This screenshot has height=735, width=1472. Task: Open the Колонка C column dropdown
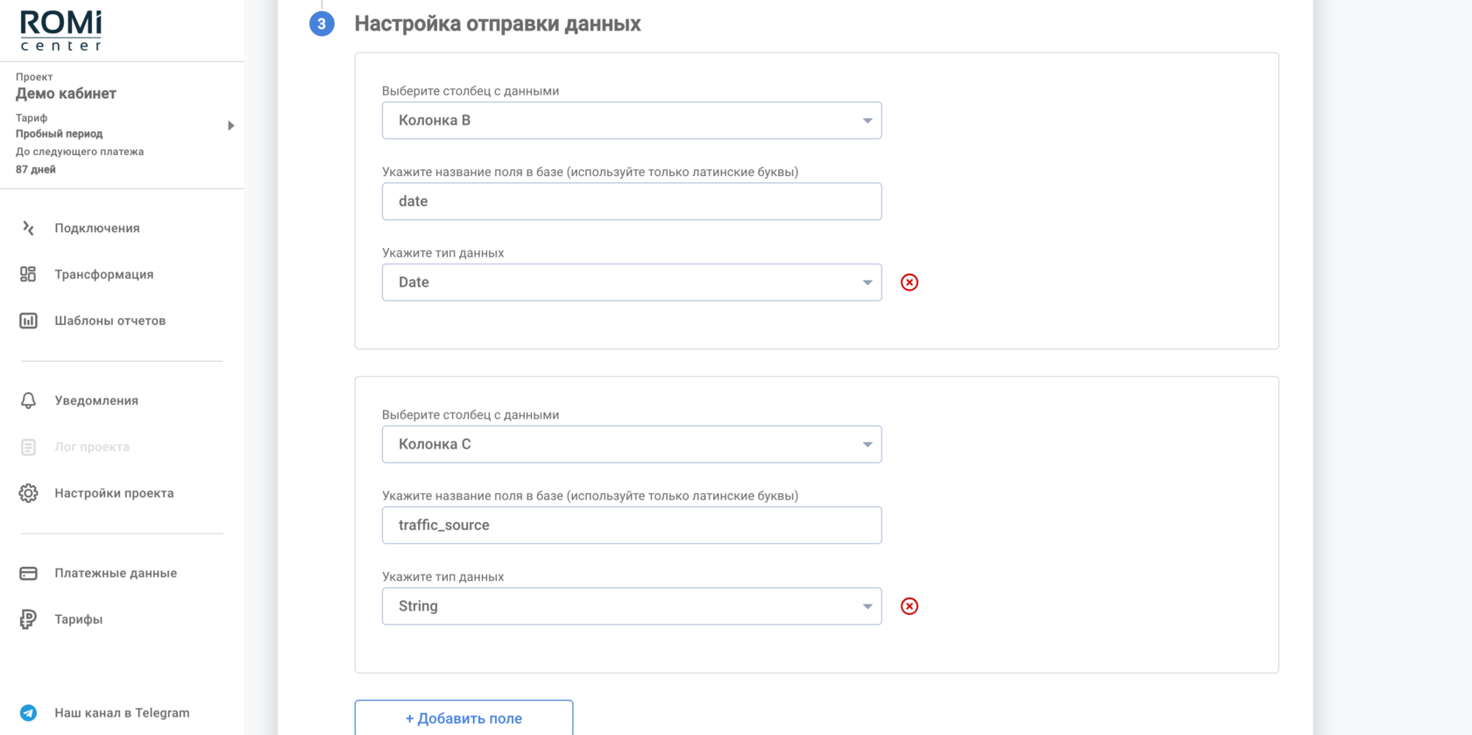(632, 444)
